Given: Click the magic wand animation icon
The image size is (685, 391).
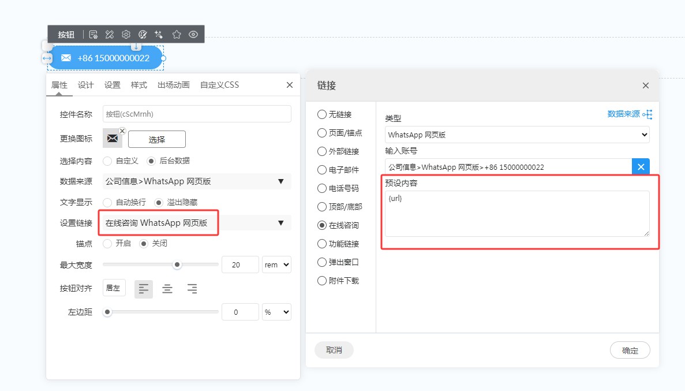Looking at the screenshot, I should pyautogui.click(x=159, y=35).
